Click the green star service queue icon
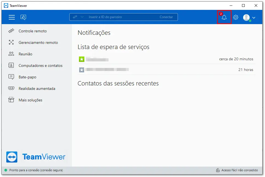Screen dimensions: 265x177 point(82,59)
